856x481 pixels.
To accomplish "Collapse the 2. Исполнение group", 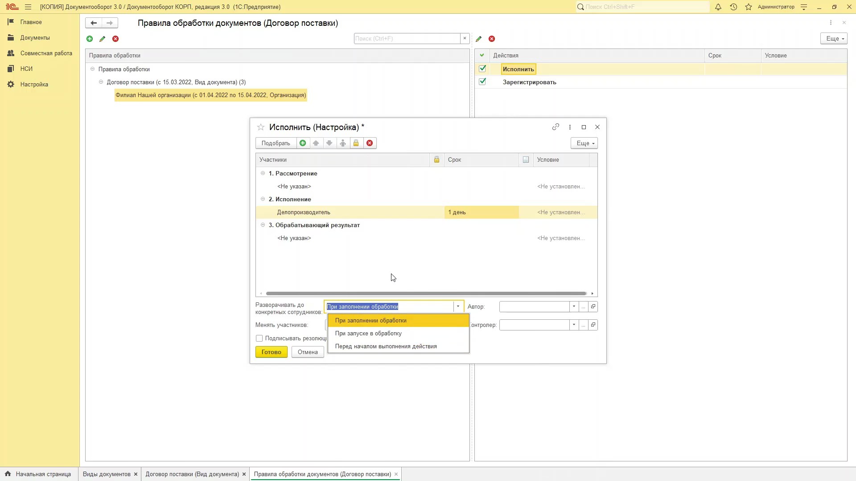I will (263, 199).
